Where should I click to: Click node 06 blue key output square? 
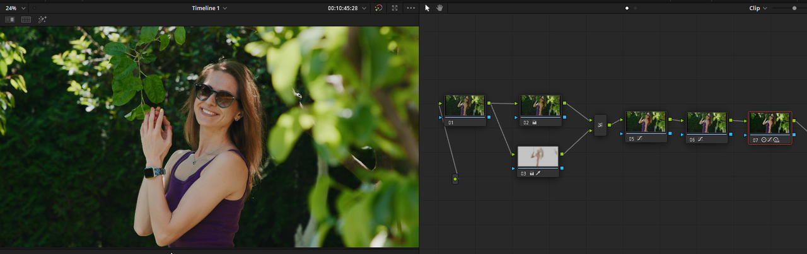731,134
